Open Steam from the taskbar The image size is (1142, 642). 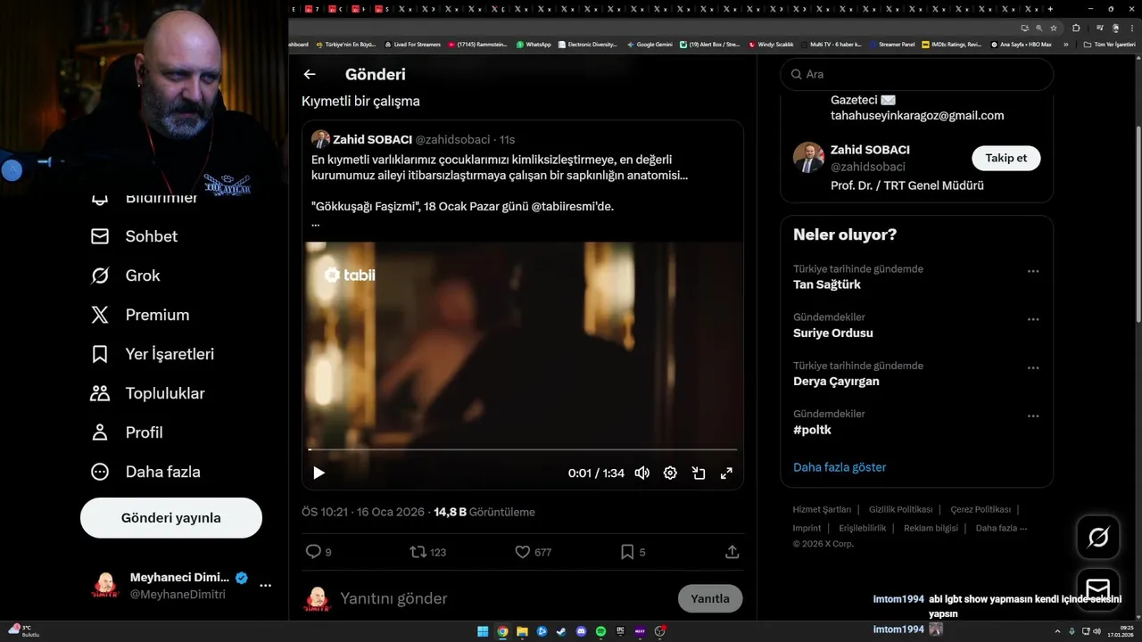pos(561,631)
